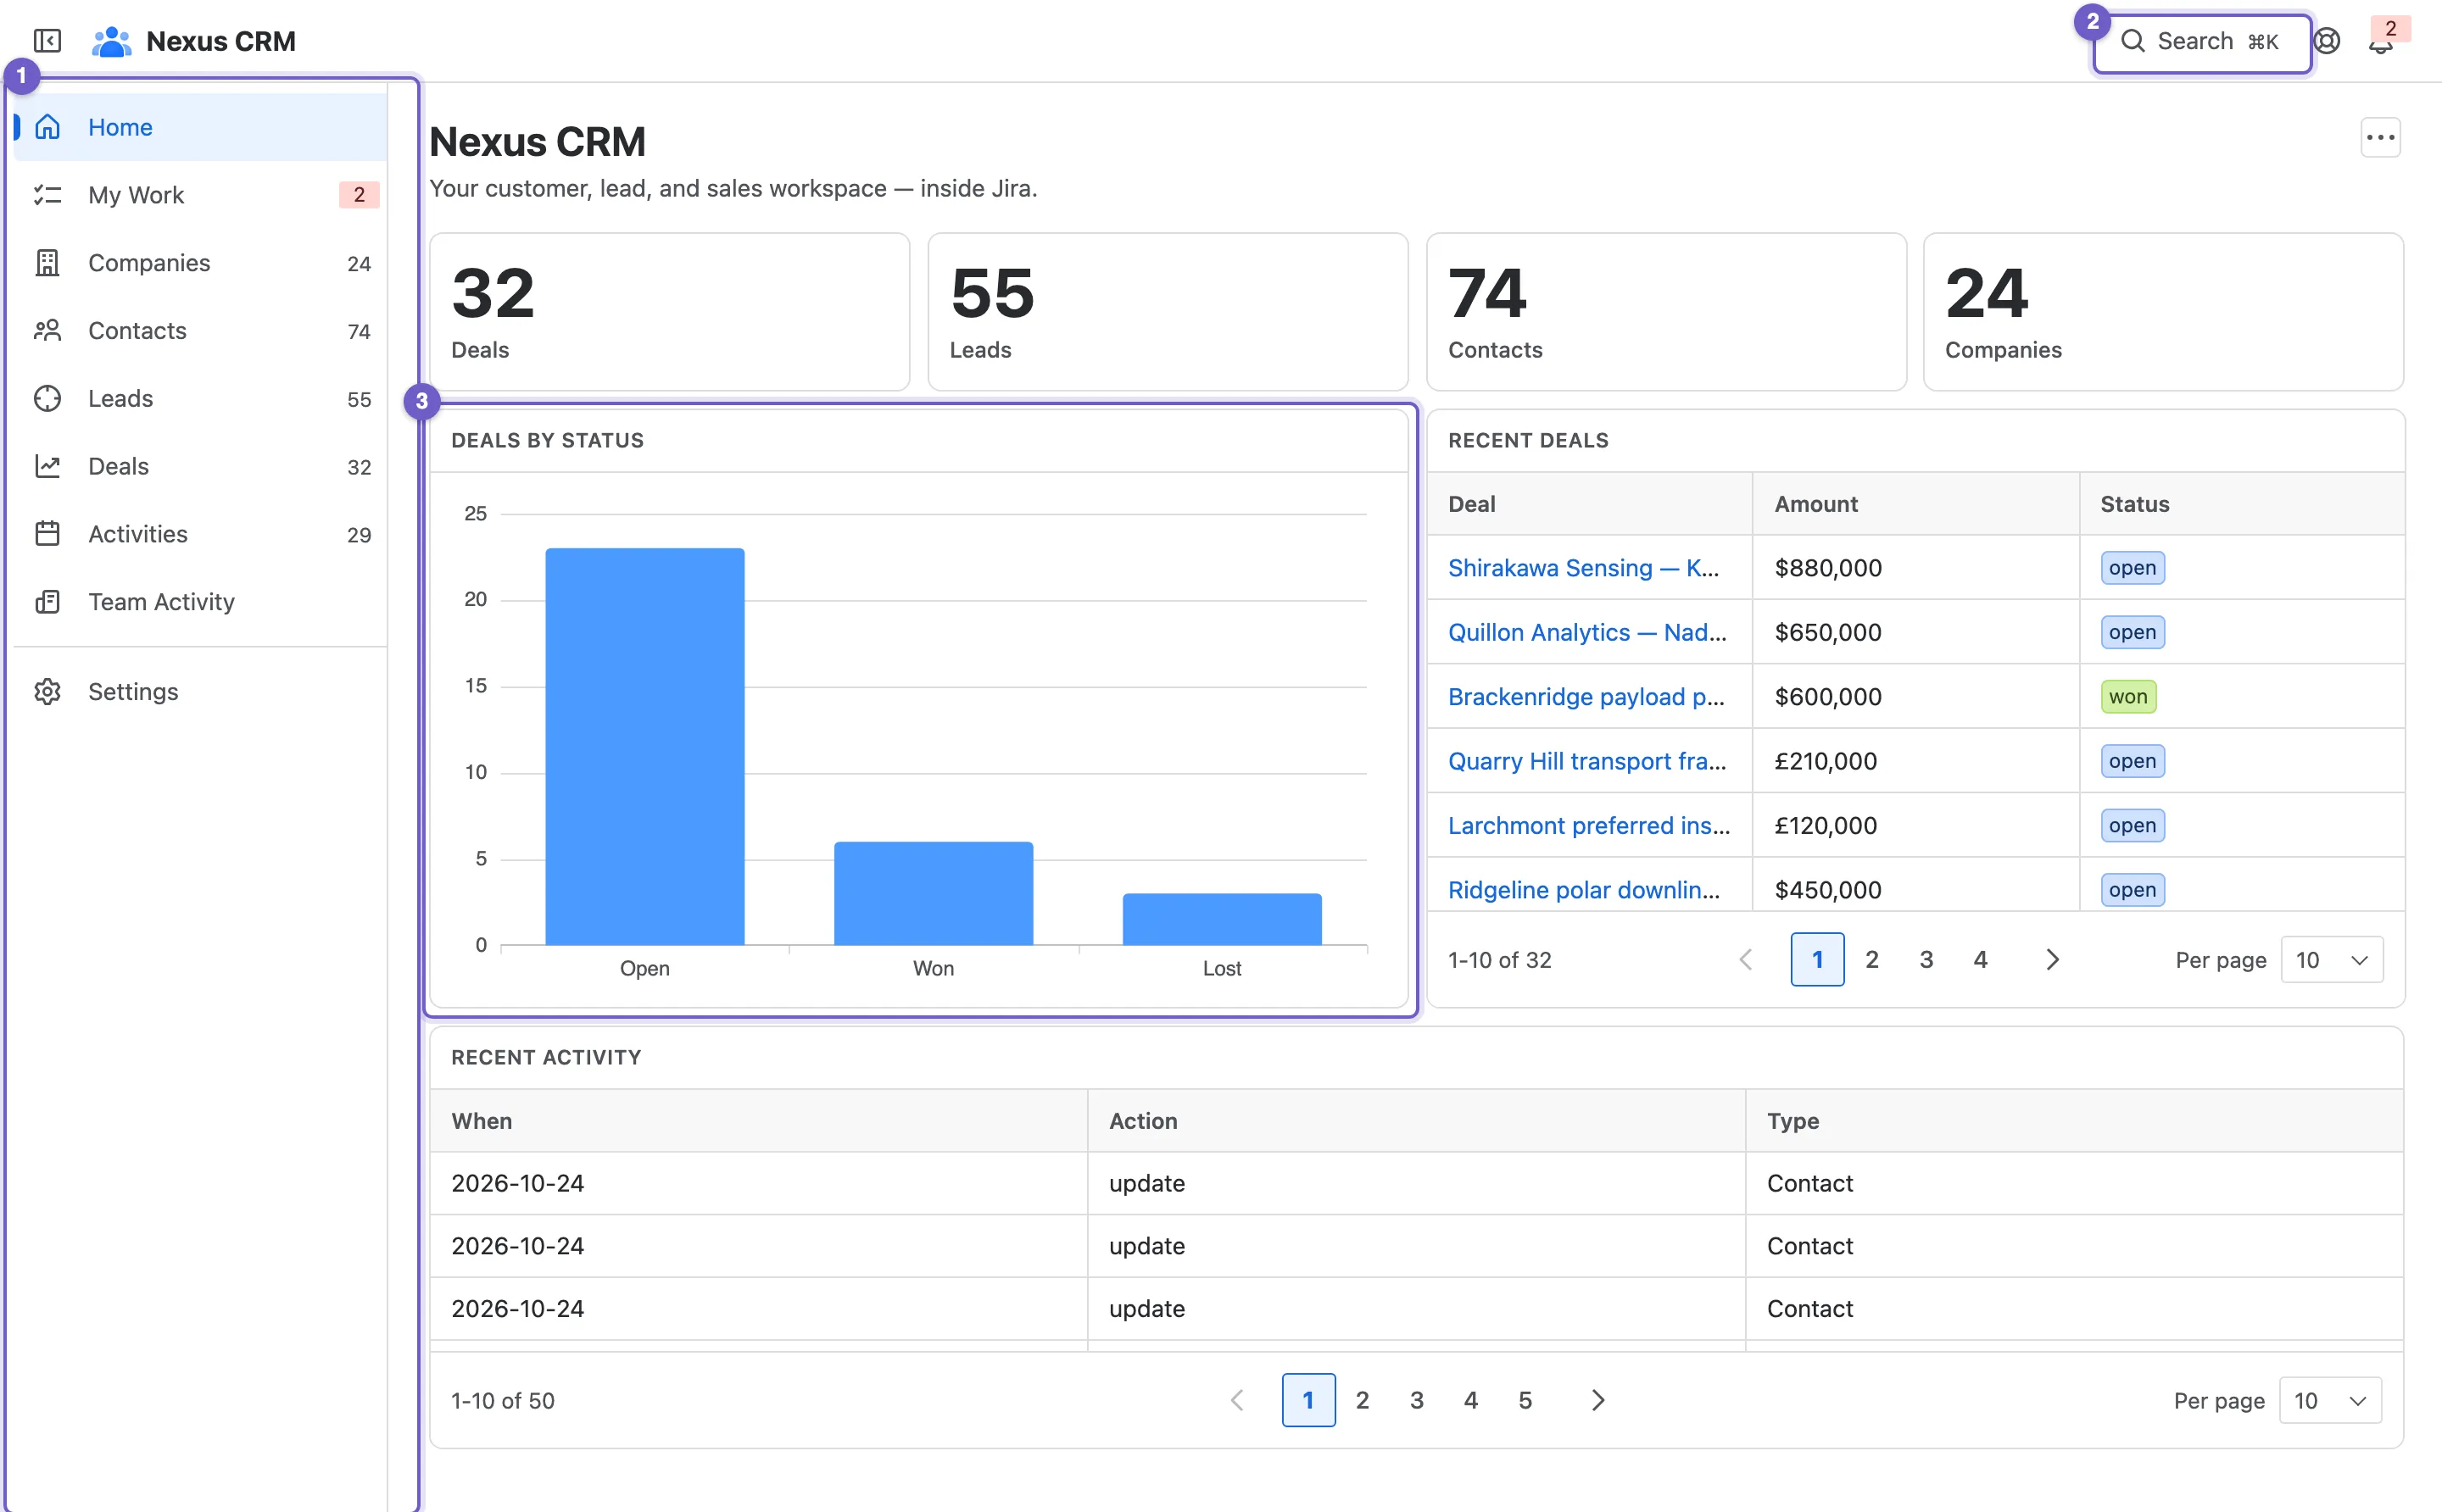Open the Shirakawa Sensing deal link
The height and width of the screenshot is (1512, 2442).
(1584, 568)
